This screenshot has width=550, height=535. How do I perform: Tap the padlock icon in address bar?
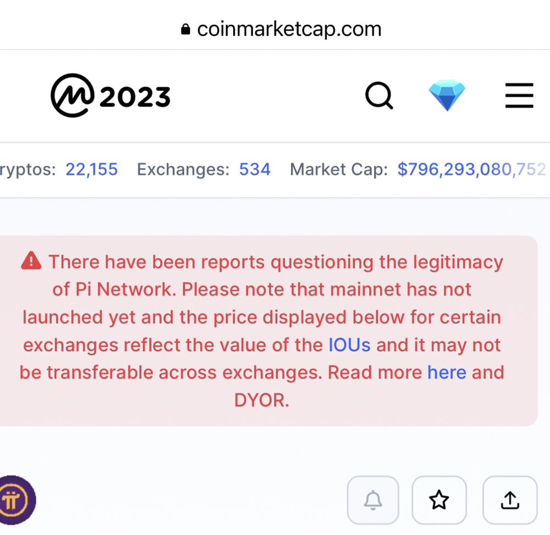tap(185, 29)
